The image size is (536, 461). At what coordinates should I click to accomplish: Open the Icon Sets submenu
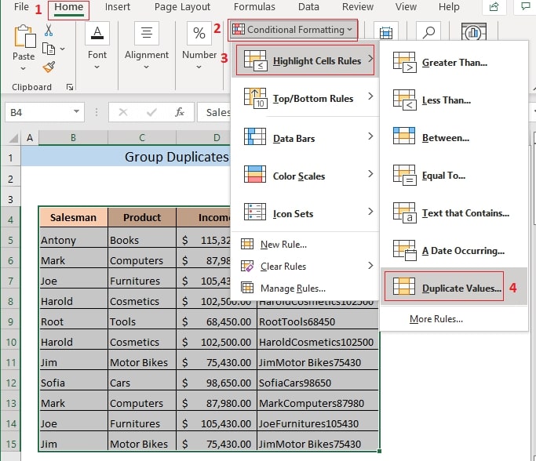click(305, 213)
